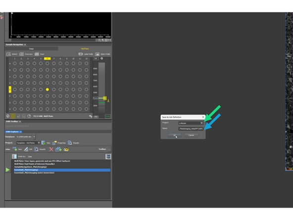Select job Well Plate: Find Points of Interest Manually1

click(35, 164)
